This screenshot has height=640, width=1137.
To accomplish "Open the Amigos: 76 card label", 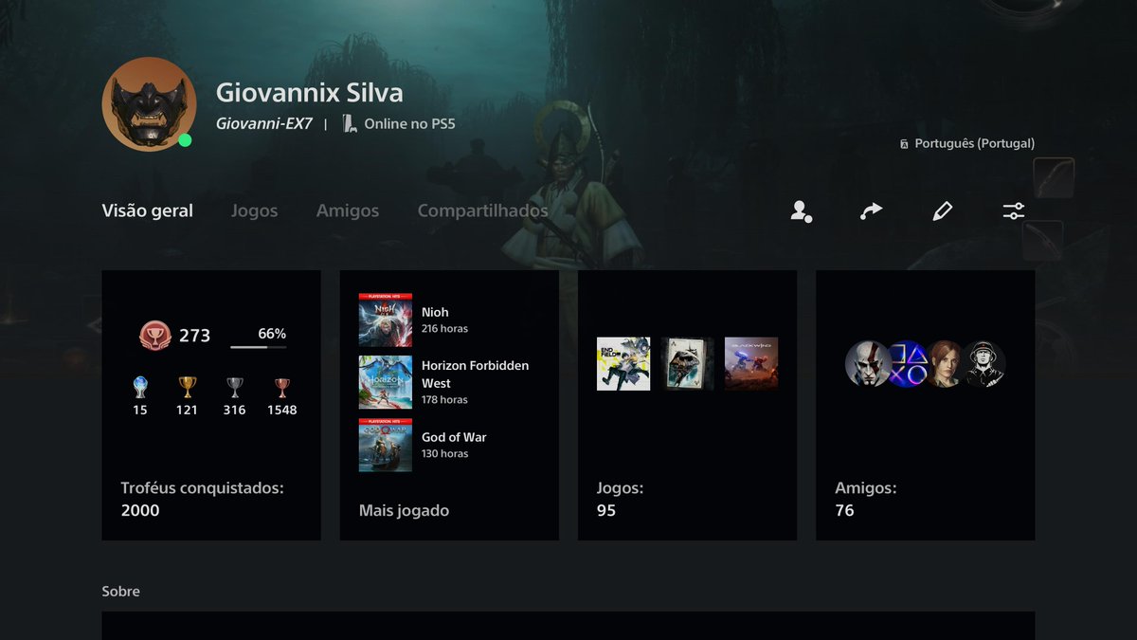I will [866, 500].
